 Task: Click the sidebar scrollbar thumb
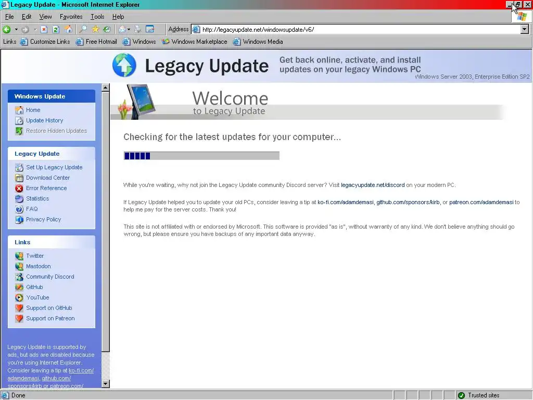106,222
